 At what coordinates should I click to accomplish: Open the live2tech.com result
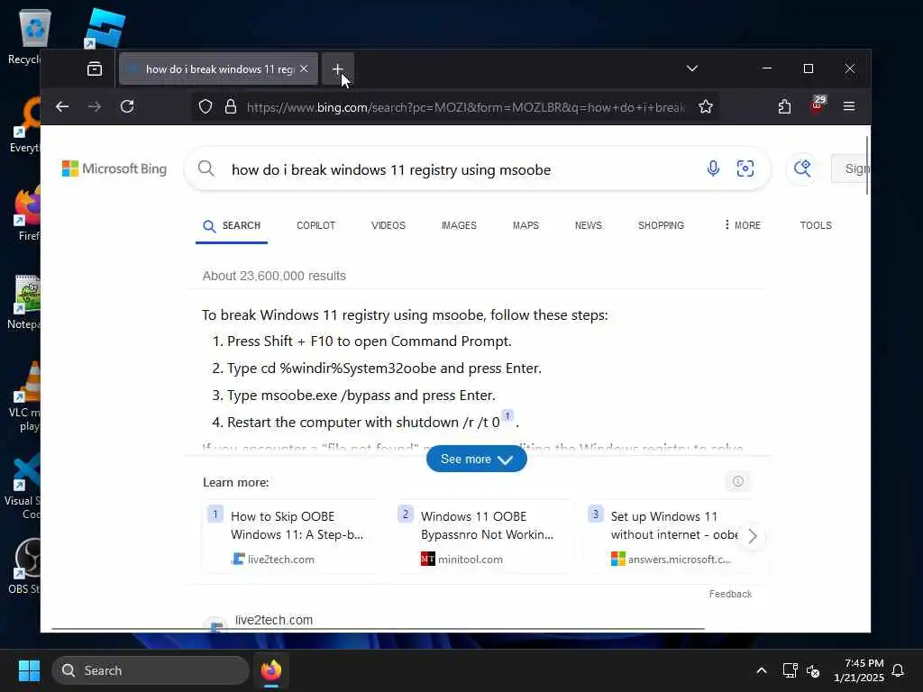tap(274, 620)
